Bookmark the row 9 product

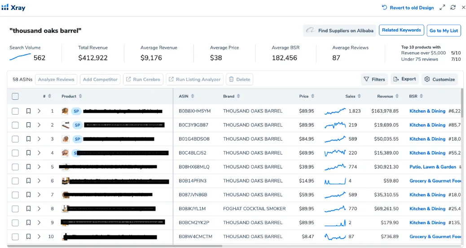tap(28, 223)
